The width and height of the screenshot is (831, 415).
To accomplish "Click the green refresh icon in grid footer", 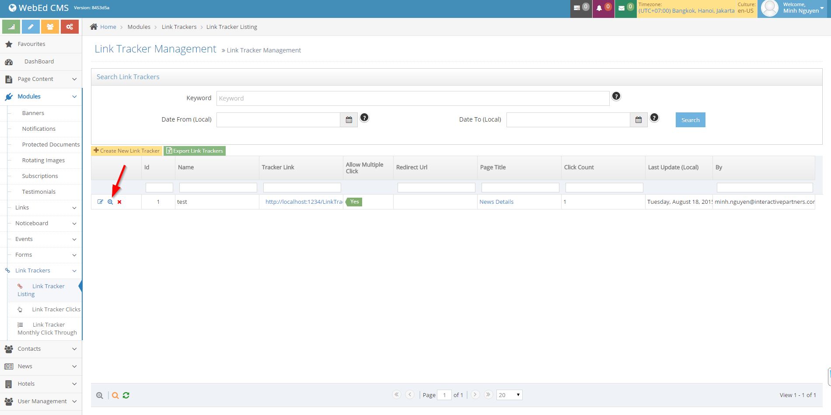I will pyautogui.click(x=126, y=395).
